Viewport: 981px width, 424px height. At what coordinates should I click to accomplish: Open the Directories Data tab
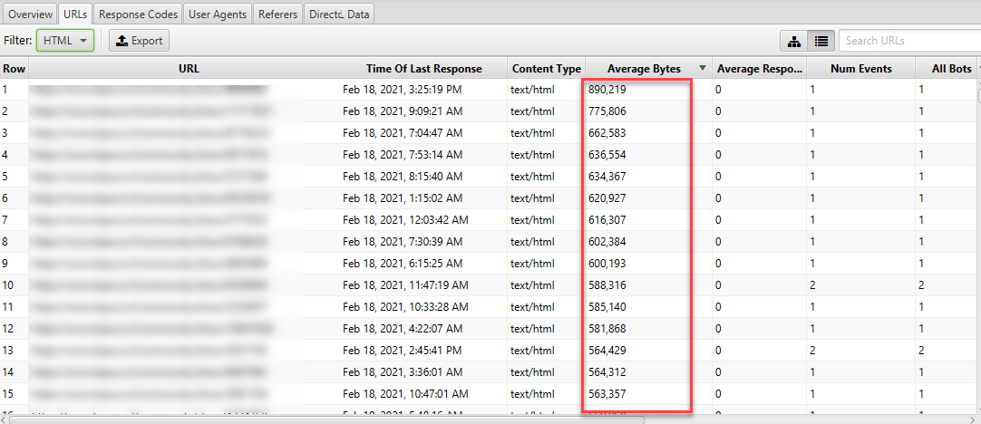coord(339,13)
